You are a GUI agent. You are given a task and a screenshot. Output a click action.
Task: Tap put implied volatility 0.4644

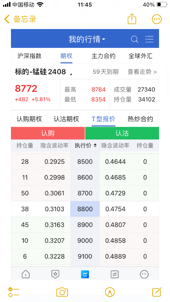click(x=116, y=162)
